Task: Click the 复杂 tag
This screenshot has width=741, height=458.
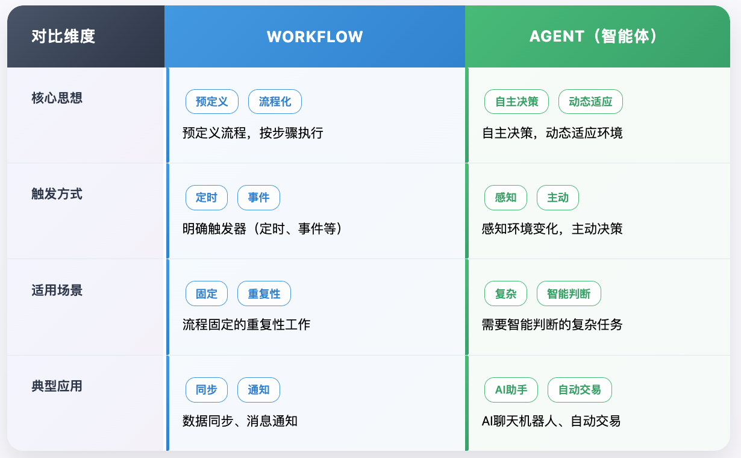Action: [x=505, y=294]
